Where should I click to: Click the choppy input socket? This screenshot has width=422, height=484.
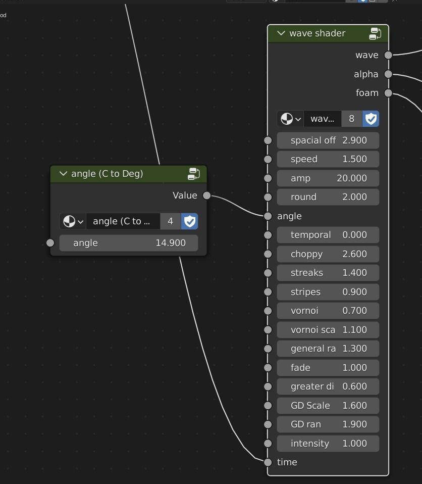268,254
